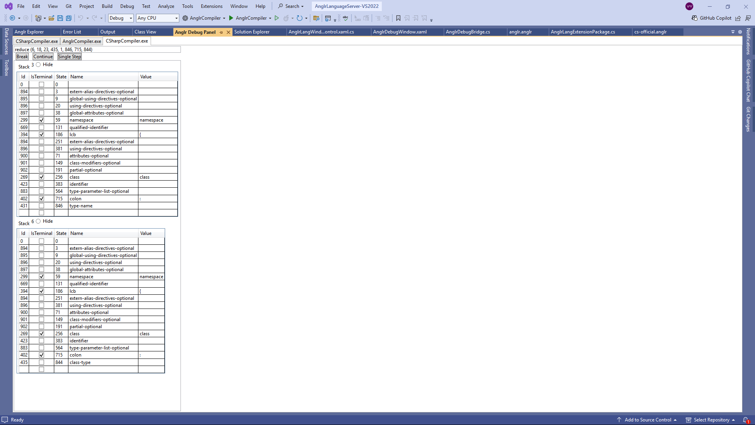
Task: Open the Debug configuration dropdown
Action: 120,18
